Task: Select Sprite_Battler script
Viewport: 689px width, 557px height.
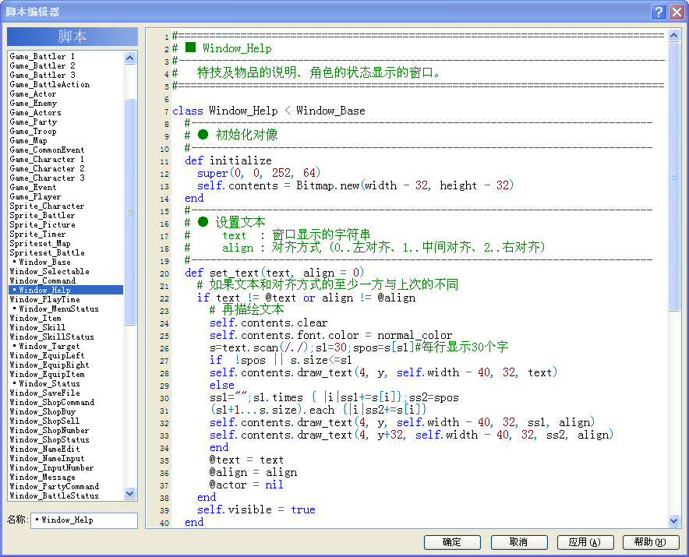Action: (x=66, y=215)
